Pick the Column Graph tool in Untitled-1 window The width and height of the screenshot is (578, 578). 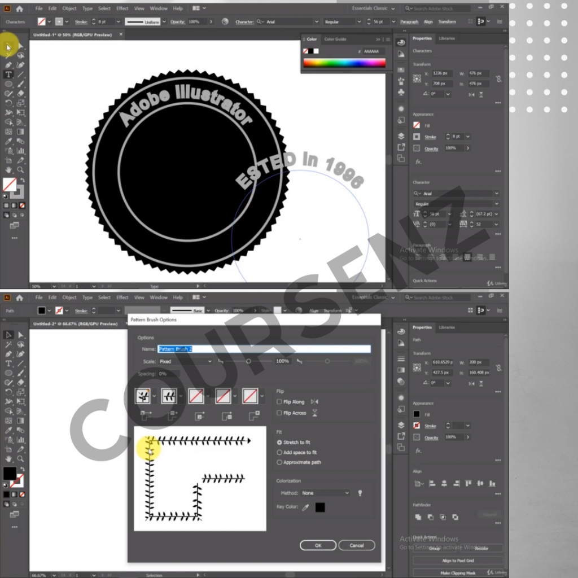click(x=21, y=151)
